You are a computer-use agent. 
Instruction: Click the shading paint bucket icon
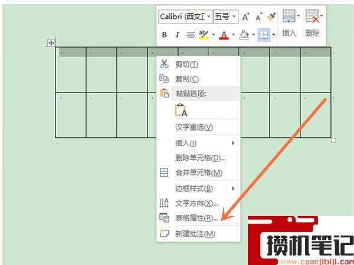click(x=244, y=35)
